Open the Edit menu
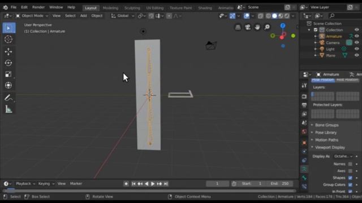Screen dimensions: 362x203 tap(24, 7)
